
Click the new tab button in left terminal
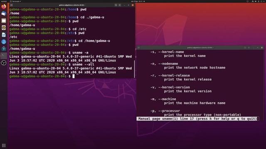tap(11, 5)
